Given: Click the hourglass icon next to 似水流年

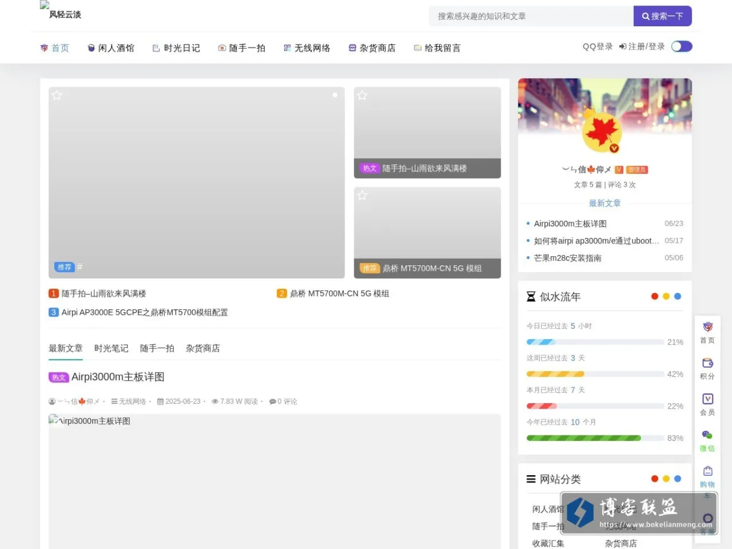Looking at the screenshot, I should point(531,296).
